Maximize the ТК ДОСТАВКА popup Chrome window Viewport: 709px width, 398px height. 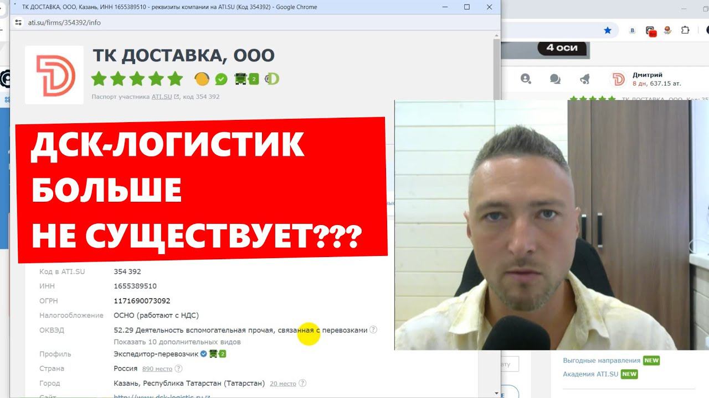[466, 7]
